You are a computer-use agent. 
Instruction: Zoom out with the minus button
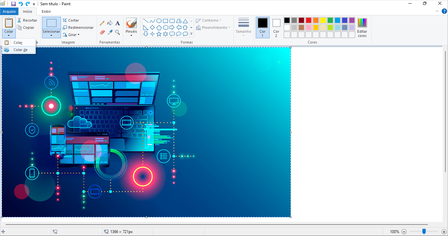click(404, 232)
